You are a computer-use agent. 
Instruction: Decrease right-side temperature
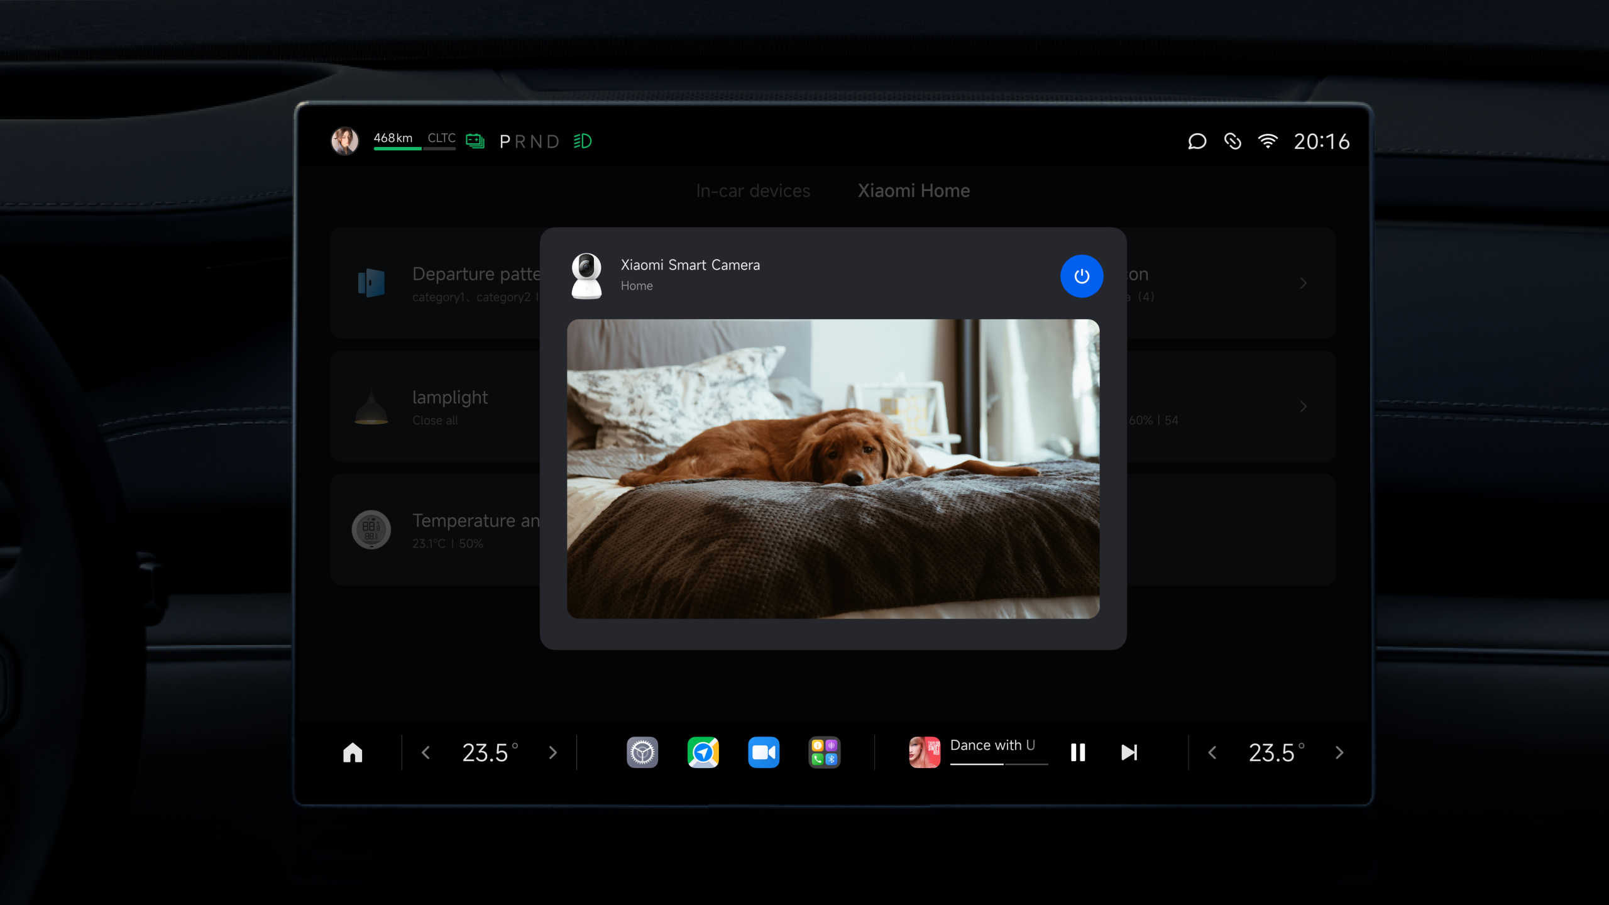click(1212, 752)
